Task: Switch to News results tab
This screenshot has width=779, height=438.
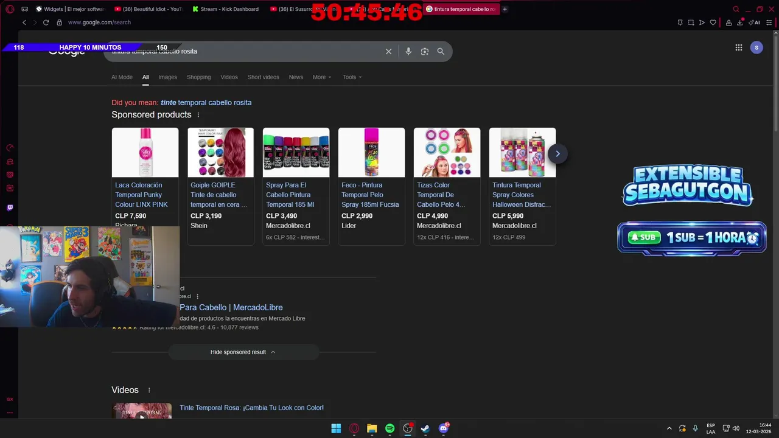Action: [x=296, y=77]
